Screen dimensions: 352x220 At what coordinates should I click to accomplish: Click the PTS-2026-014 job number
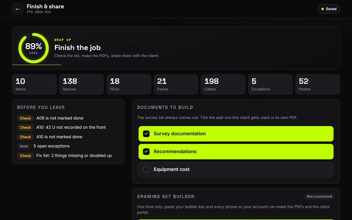coord(39,12)
